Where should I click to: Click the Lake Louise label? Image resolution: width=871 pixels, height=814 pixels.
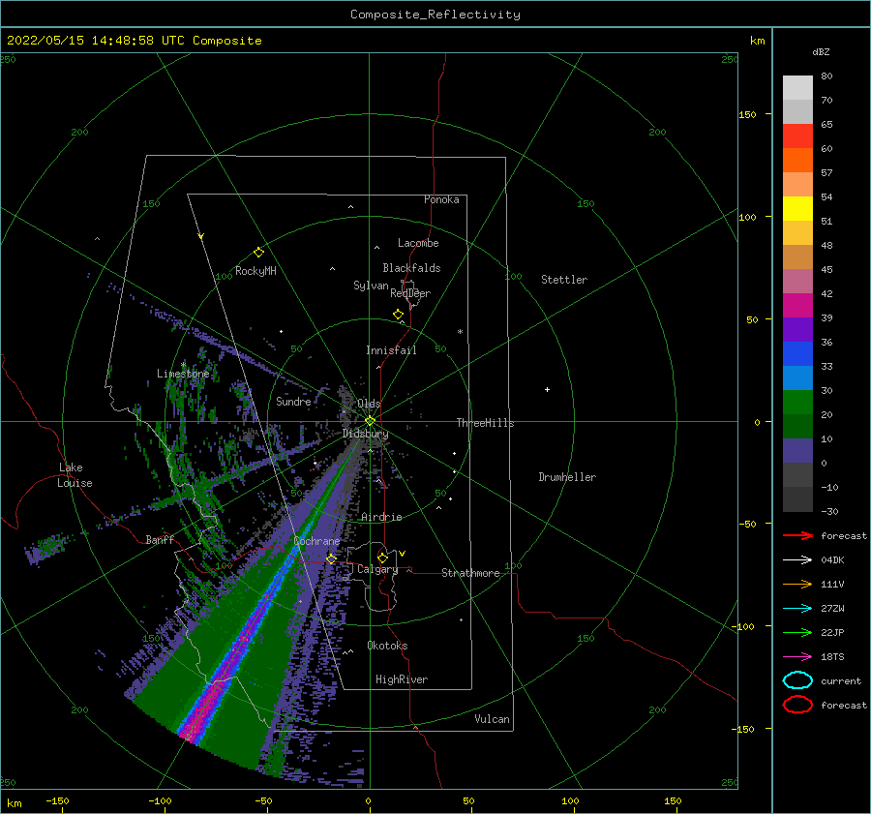point(75,475)
